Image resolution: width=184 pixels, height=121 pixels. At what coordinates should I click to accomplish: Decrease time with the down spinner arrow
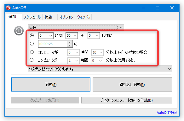pos(70,45)
